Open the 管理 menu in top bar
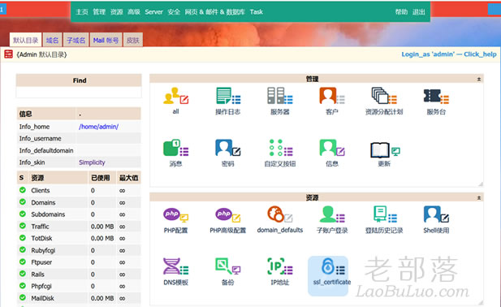The height and width of the screenshot is (307, 501). pyautogui.click(x=99, y=12)
